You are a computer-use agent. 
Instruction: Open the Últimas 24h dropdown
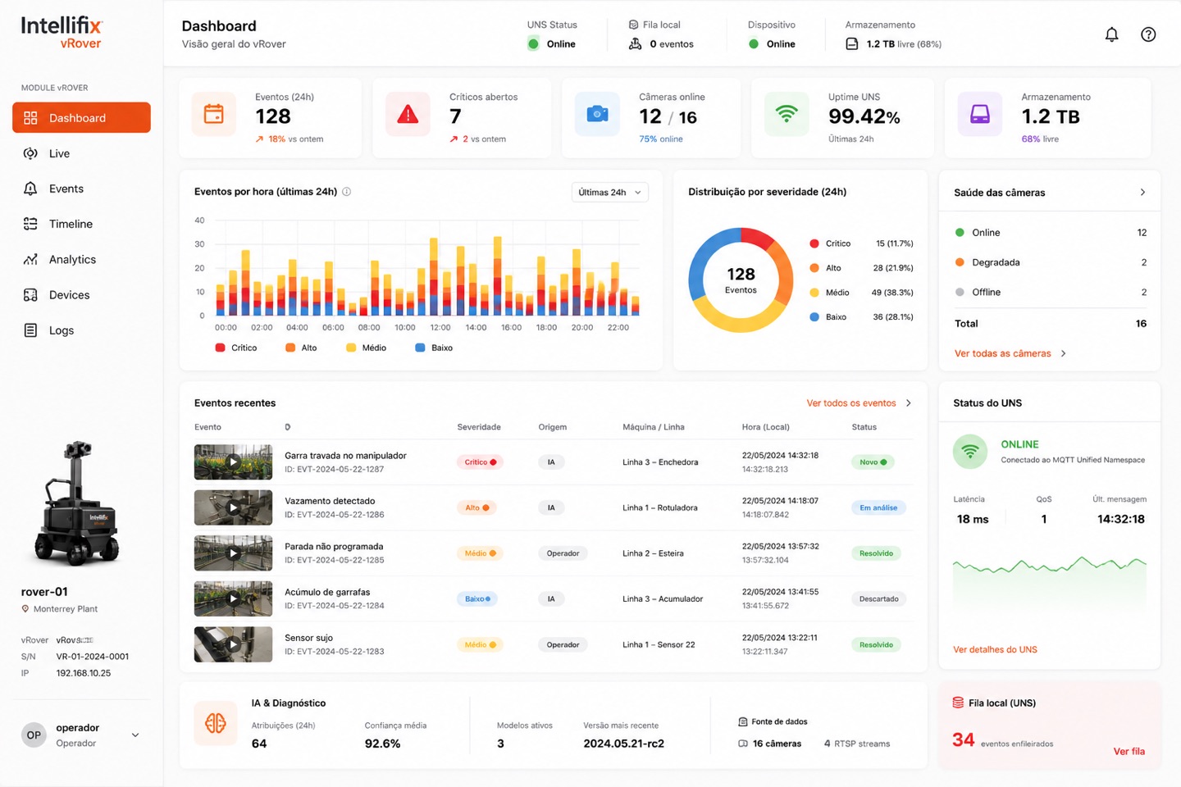point(609,193)
